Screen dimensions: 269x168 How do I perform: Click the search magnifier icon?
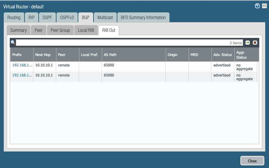(x=13, y=43)
